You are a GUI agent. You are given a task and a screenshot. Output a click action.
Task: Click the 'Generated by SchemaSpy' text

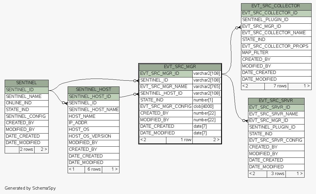click(30, 188)
